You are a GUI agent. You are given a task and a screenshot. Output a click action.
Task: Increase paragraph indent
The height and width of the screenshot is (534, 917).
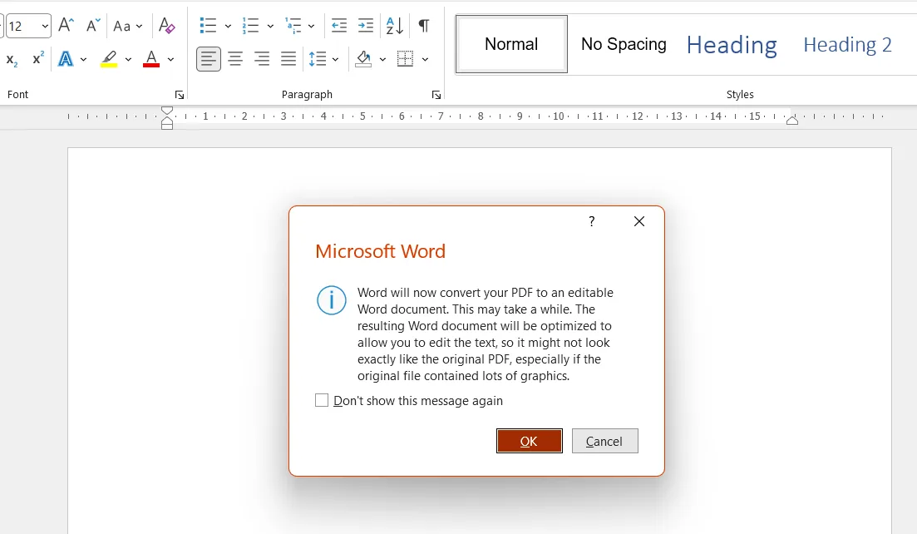click(x=366, y=26)
